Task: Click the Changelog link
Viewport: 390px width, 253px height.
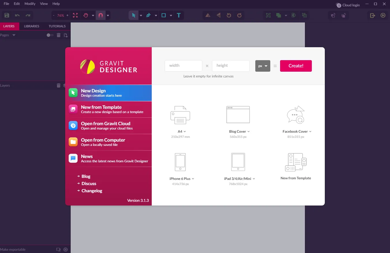Action: (92, 191)
